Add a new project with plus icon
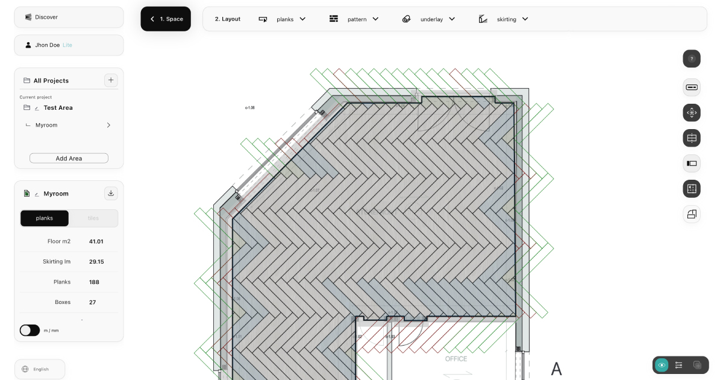Screen dimensions: 723x380 (111, 80)
